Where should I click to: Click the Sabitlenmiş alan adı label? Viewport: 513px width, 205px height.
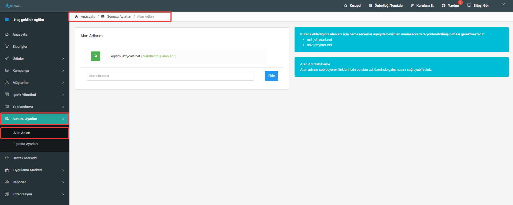(159, 56)
